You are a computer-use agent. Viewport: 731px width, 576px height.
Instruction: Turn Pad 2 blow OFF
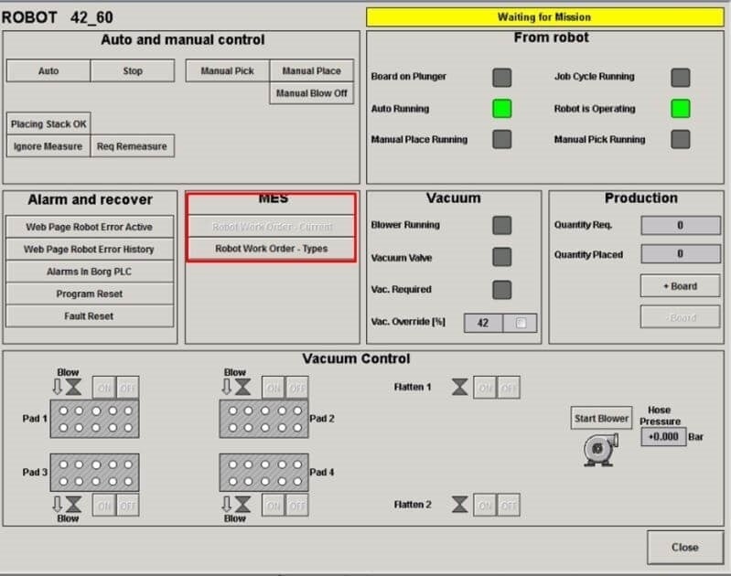click(296, 388)
